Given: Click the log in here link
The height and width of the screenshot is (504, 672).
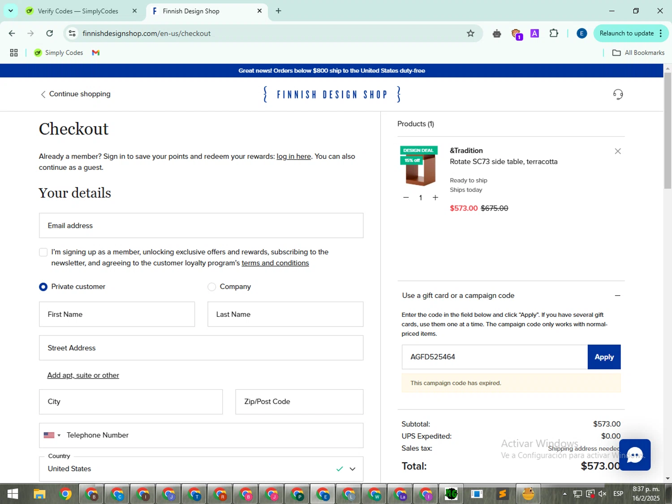Looking at the screenshot, I should (x=293, y=156).
